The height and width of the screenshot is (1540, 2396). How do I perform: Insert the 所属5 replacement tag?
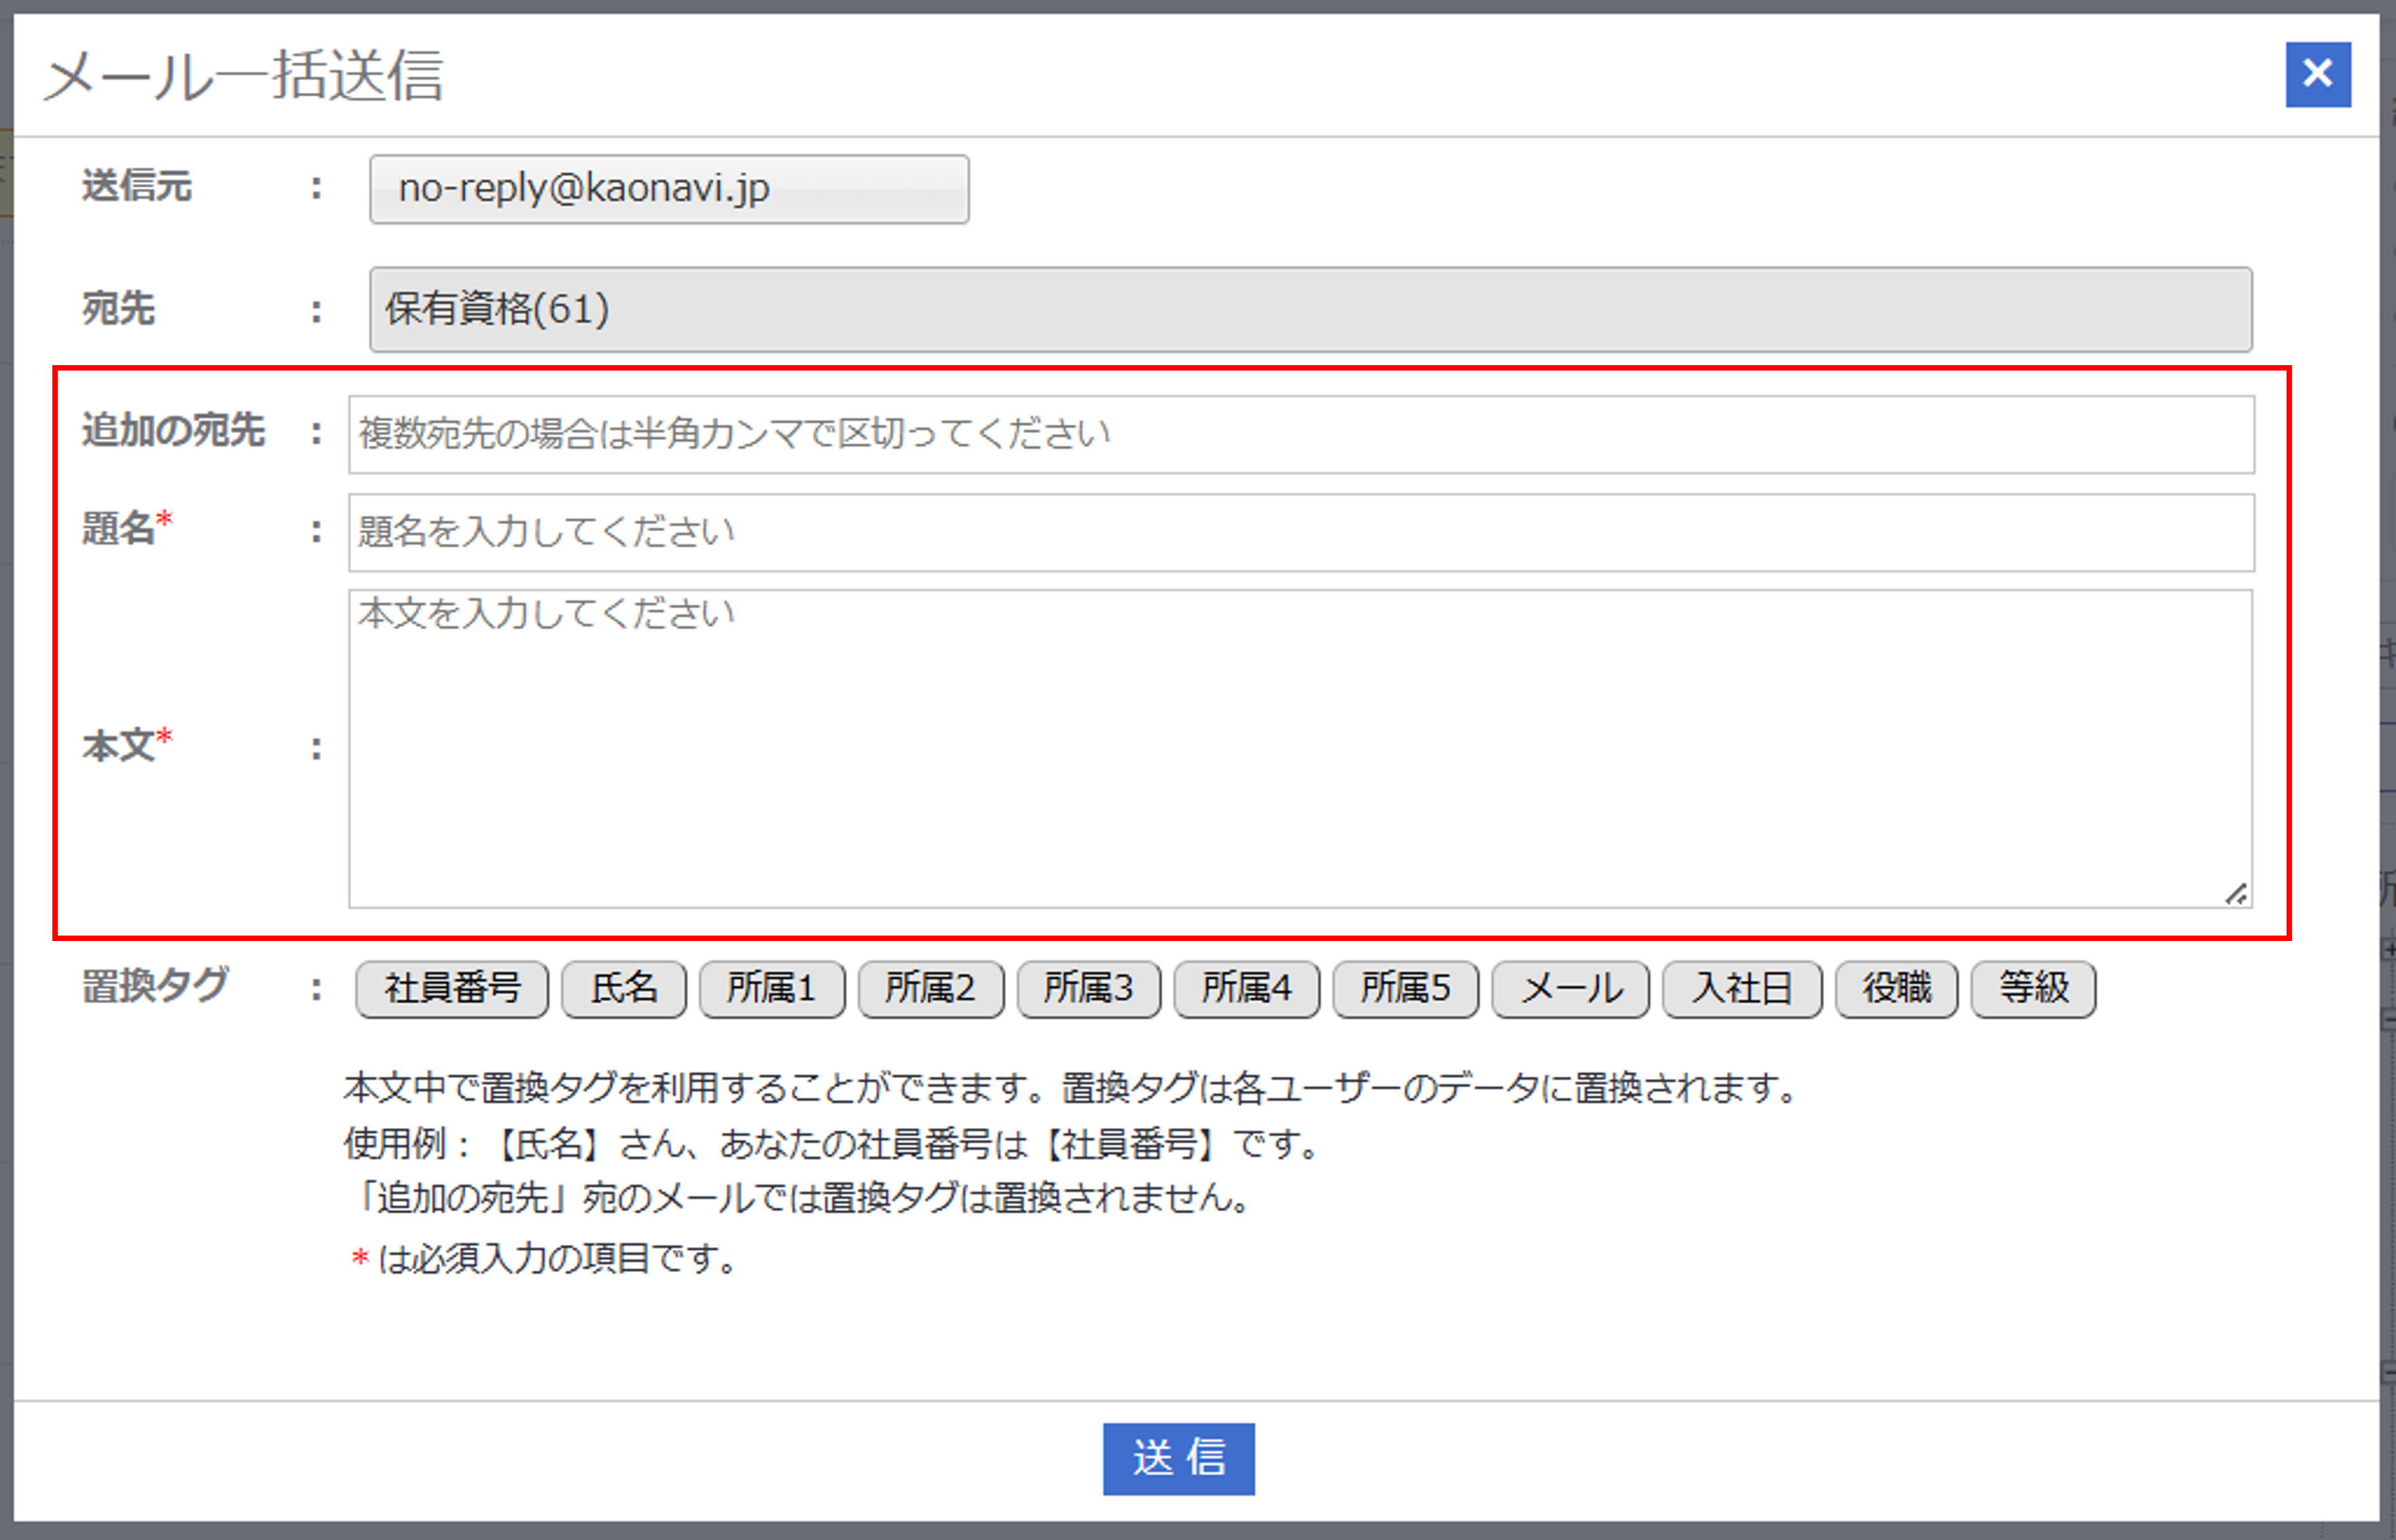click(1405, 989)
